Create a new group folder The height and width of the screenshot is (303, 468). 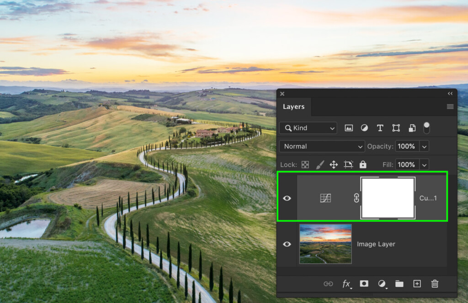click(399, 284)
